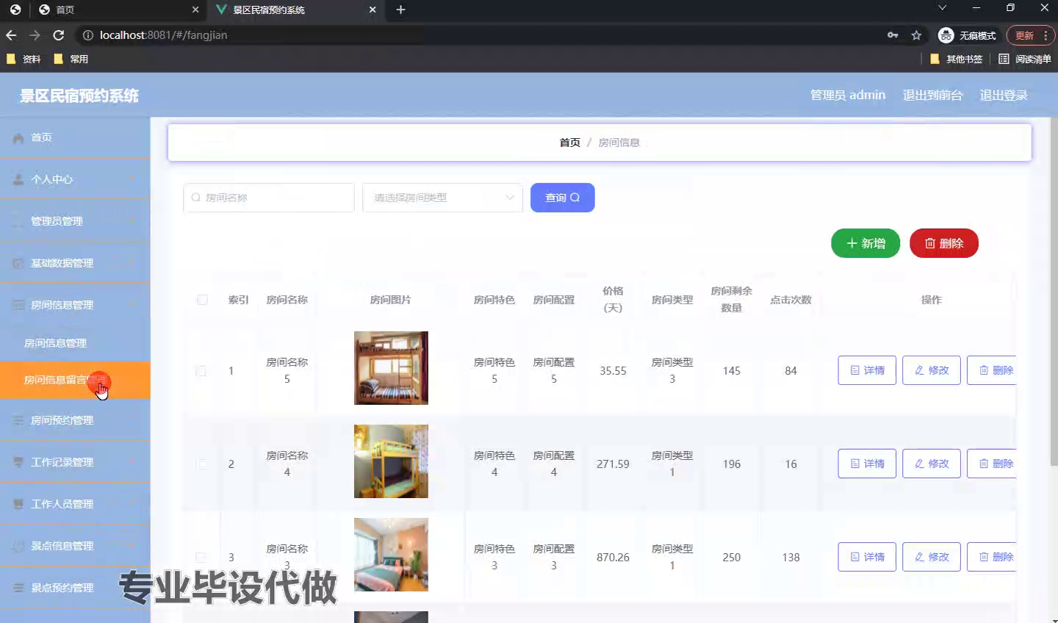Expand the 个人中心 sidebar menu

pos(75,179)
